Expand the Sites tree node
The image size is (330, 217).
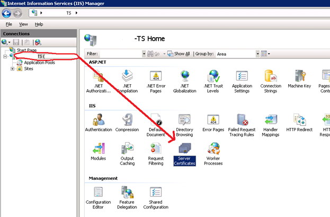(12, 68)
